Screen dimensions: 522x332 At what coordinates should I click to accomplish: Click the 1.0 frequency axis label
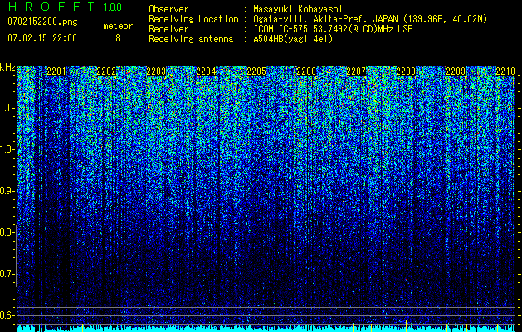click(x=7, y=149)
